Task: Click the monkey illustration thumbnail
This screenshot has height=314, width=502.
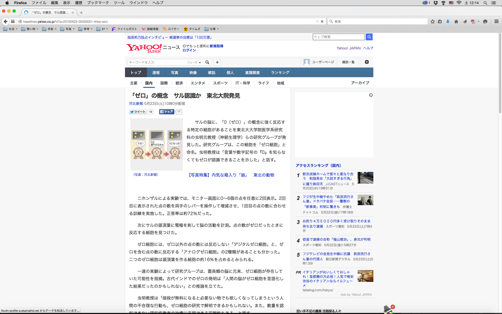Action: pyautogui.click(x=157, y=144)
